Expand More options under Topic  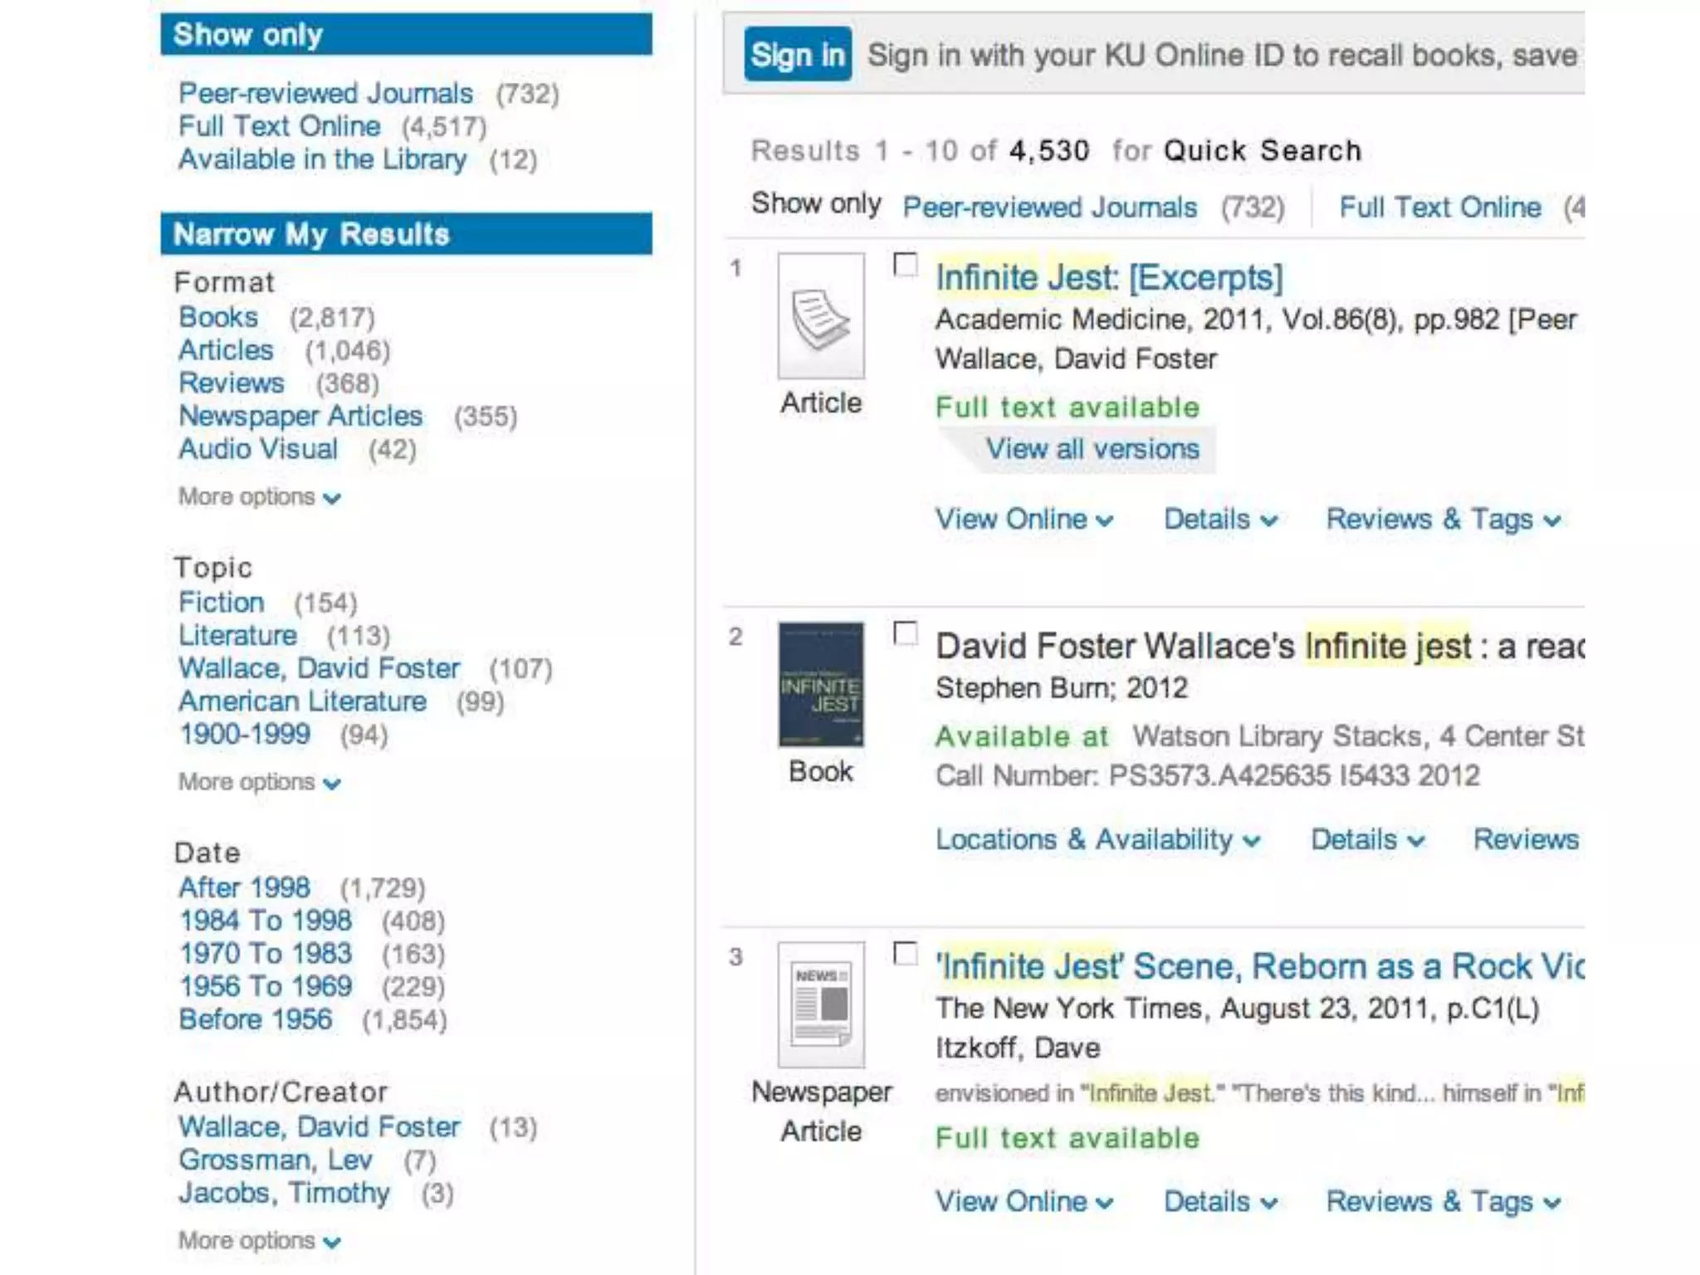click(259, 783)
